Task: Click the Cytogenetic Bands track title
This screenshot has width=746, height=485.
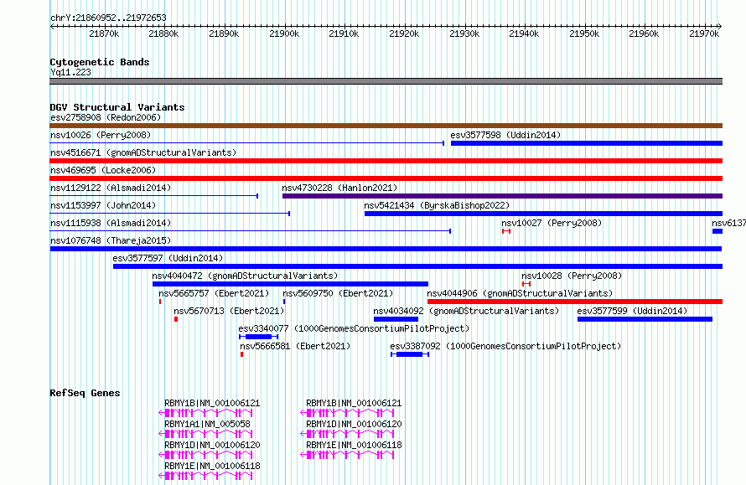Action: tap(100, 62)
